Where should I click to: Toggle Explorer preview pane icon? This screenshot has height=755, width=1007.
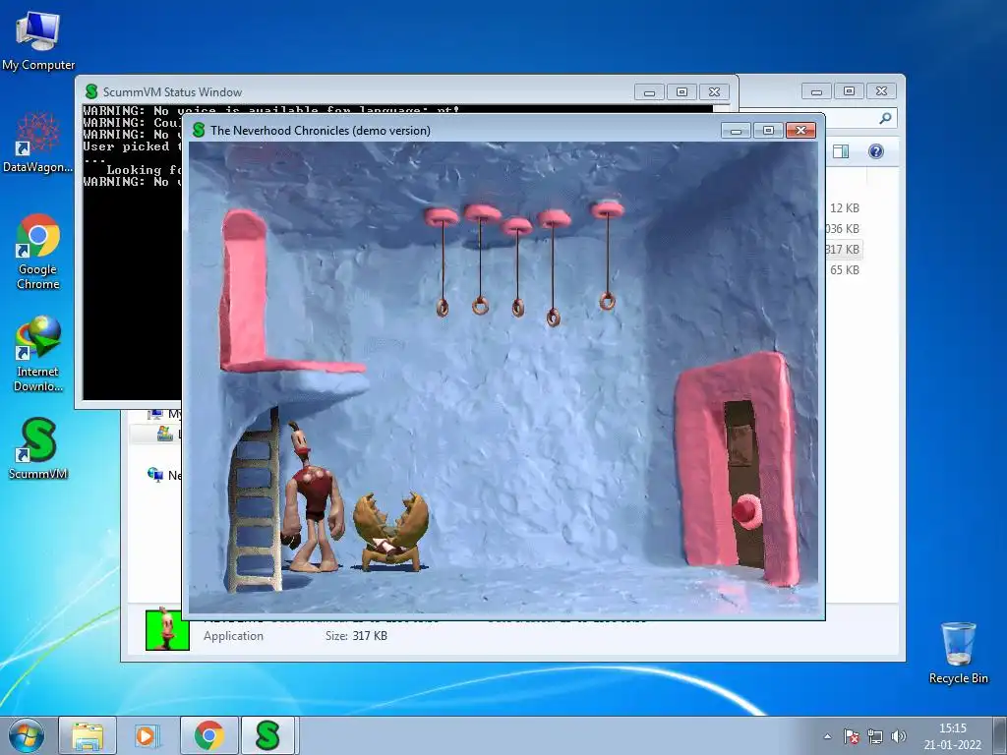pyautogui.click(x=841, y=151)
